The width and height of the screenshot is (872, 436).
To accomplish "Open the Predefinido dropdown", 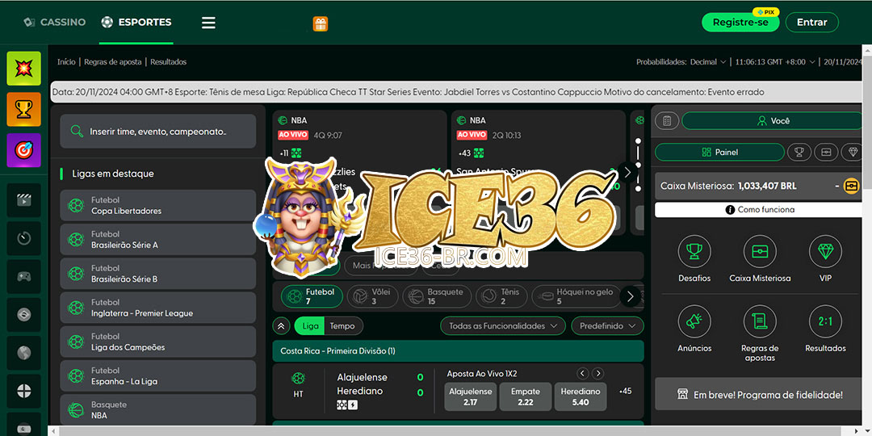I will [x=607, y=326].
